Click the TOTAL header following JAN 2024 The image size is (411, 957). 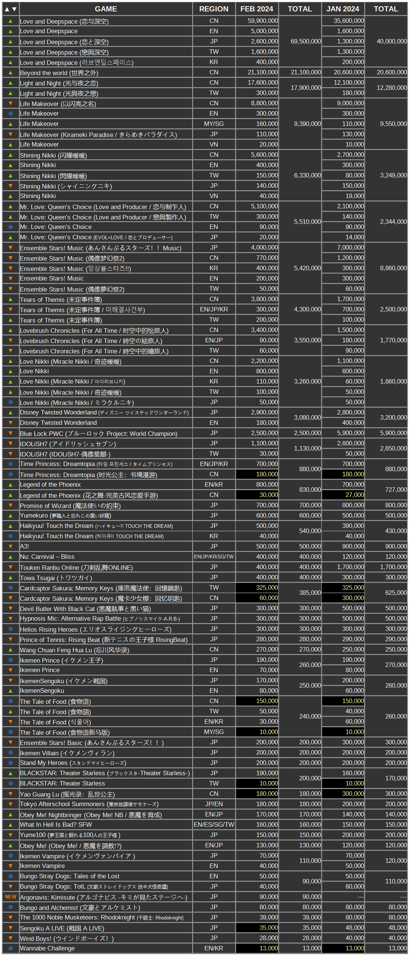coord(386,9)
